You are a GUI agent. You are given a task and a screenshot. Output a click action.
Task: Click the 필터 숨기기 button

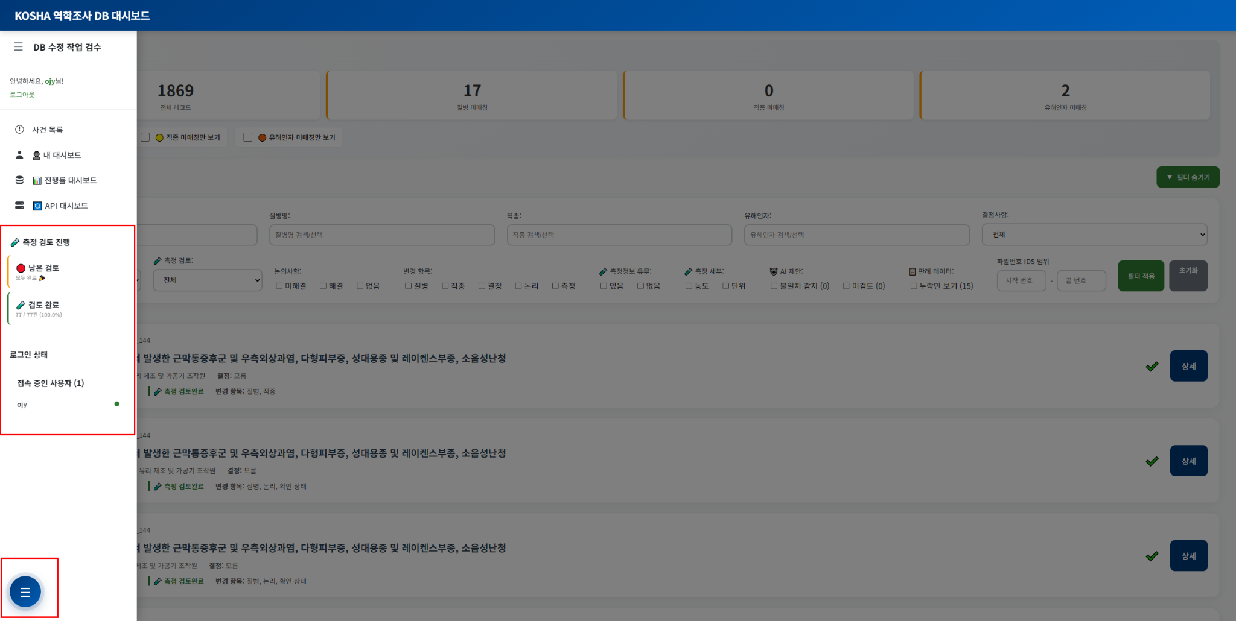[1188, 177]
